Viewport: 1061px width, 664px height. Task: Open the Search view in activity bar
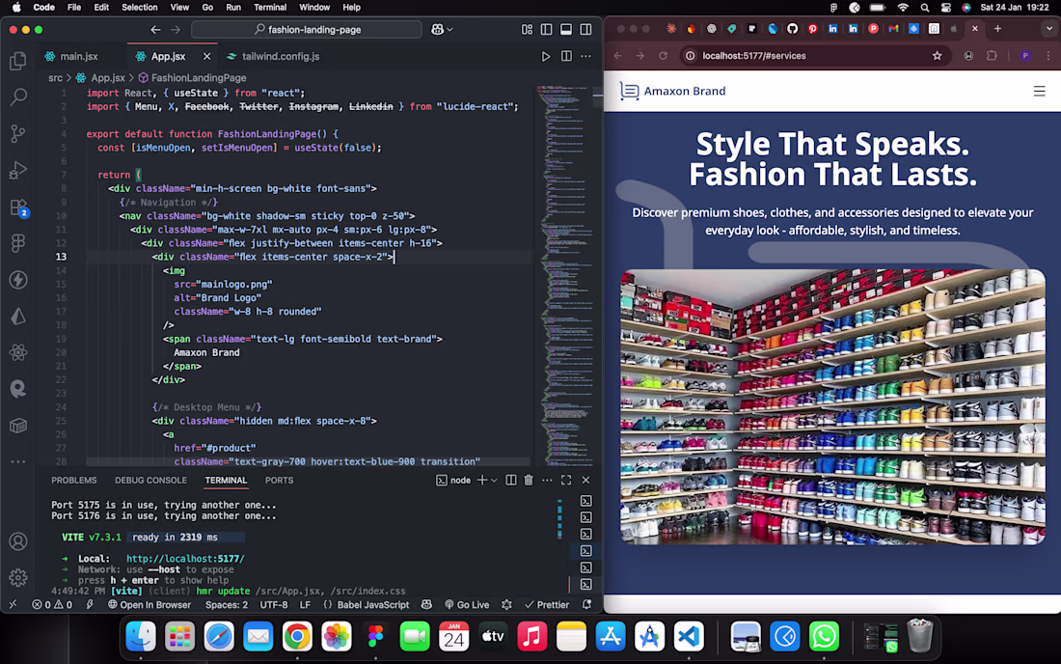[17, 97]
